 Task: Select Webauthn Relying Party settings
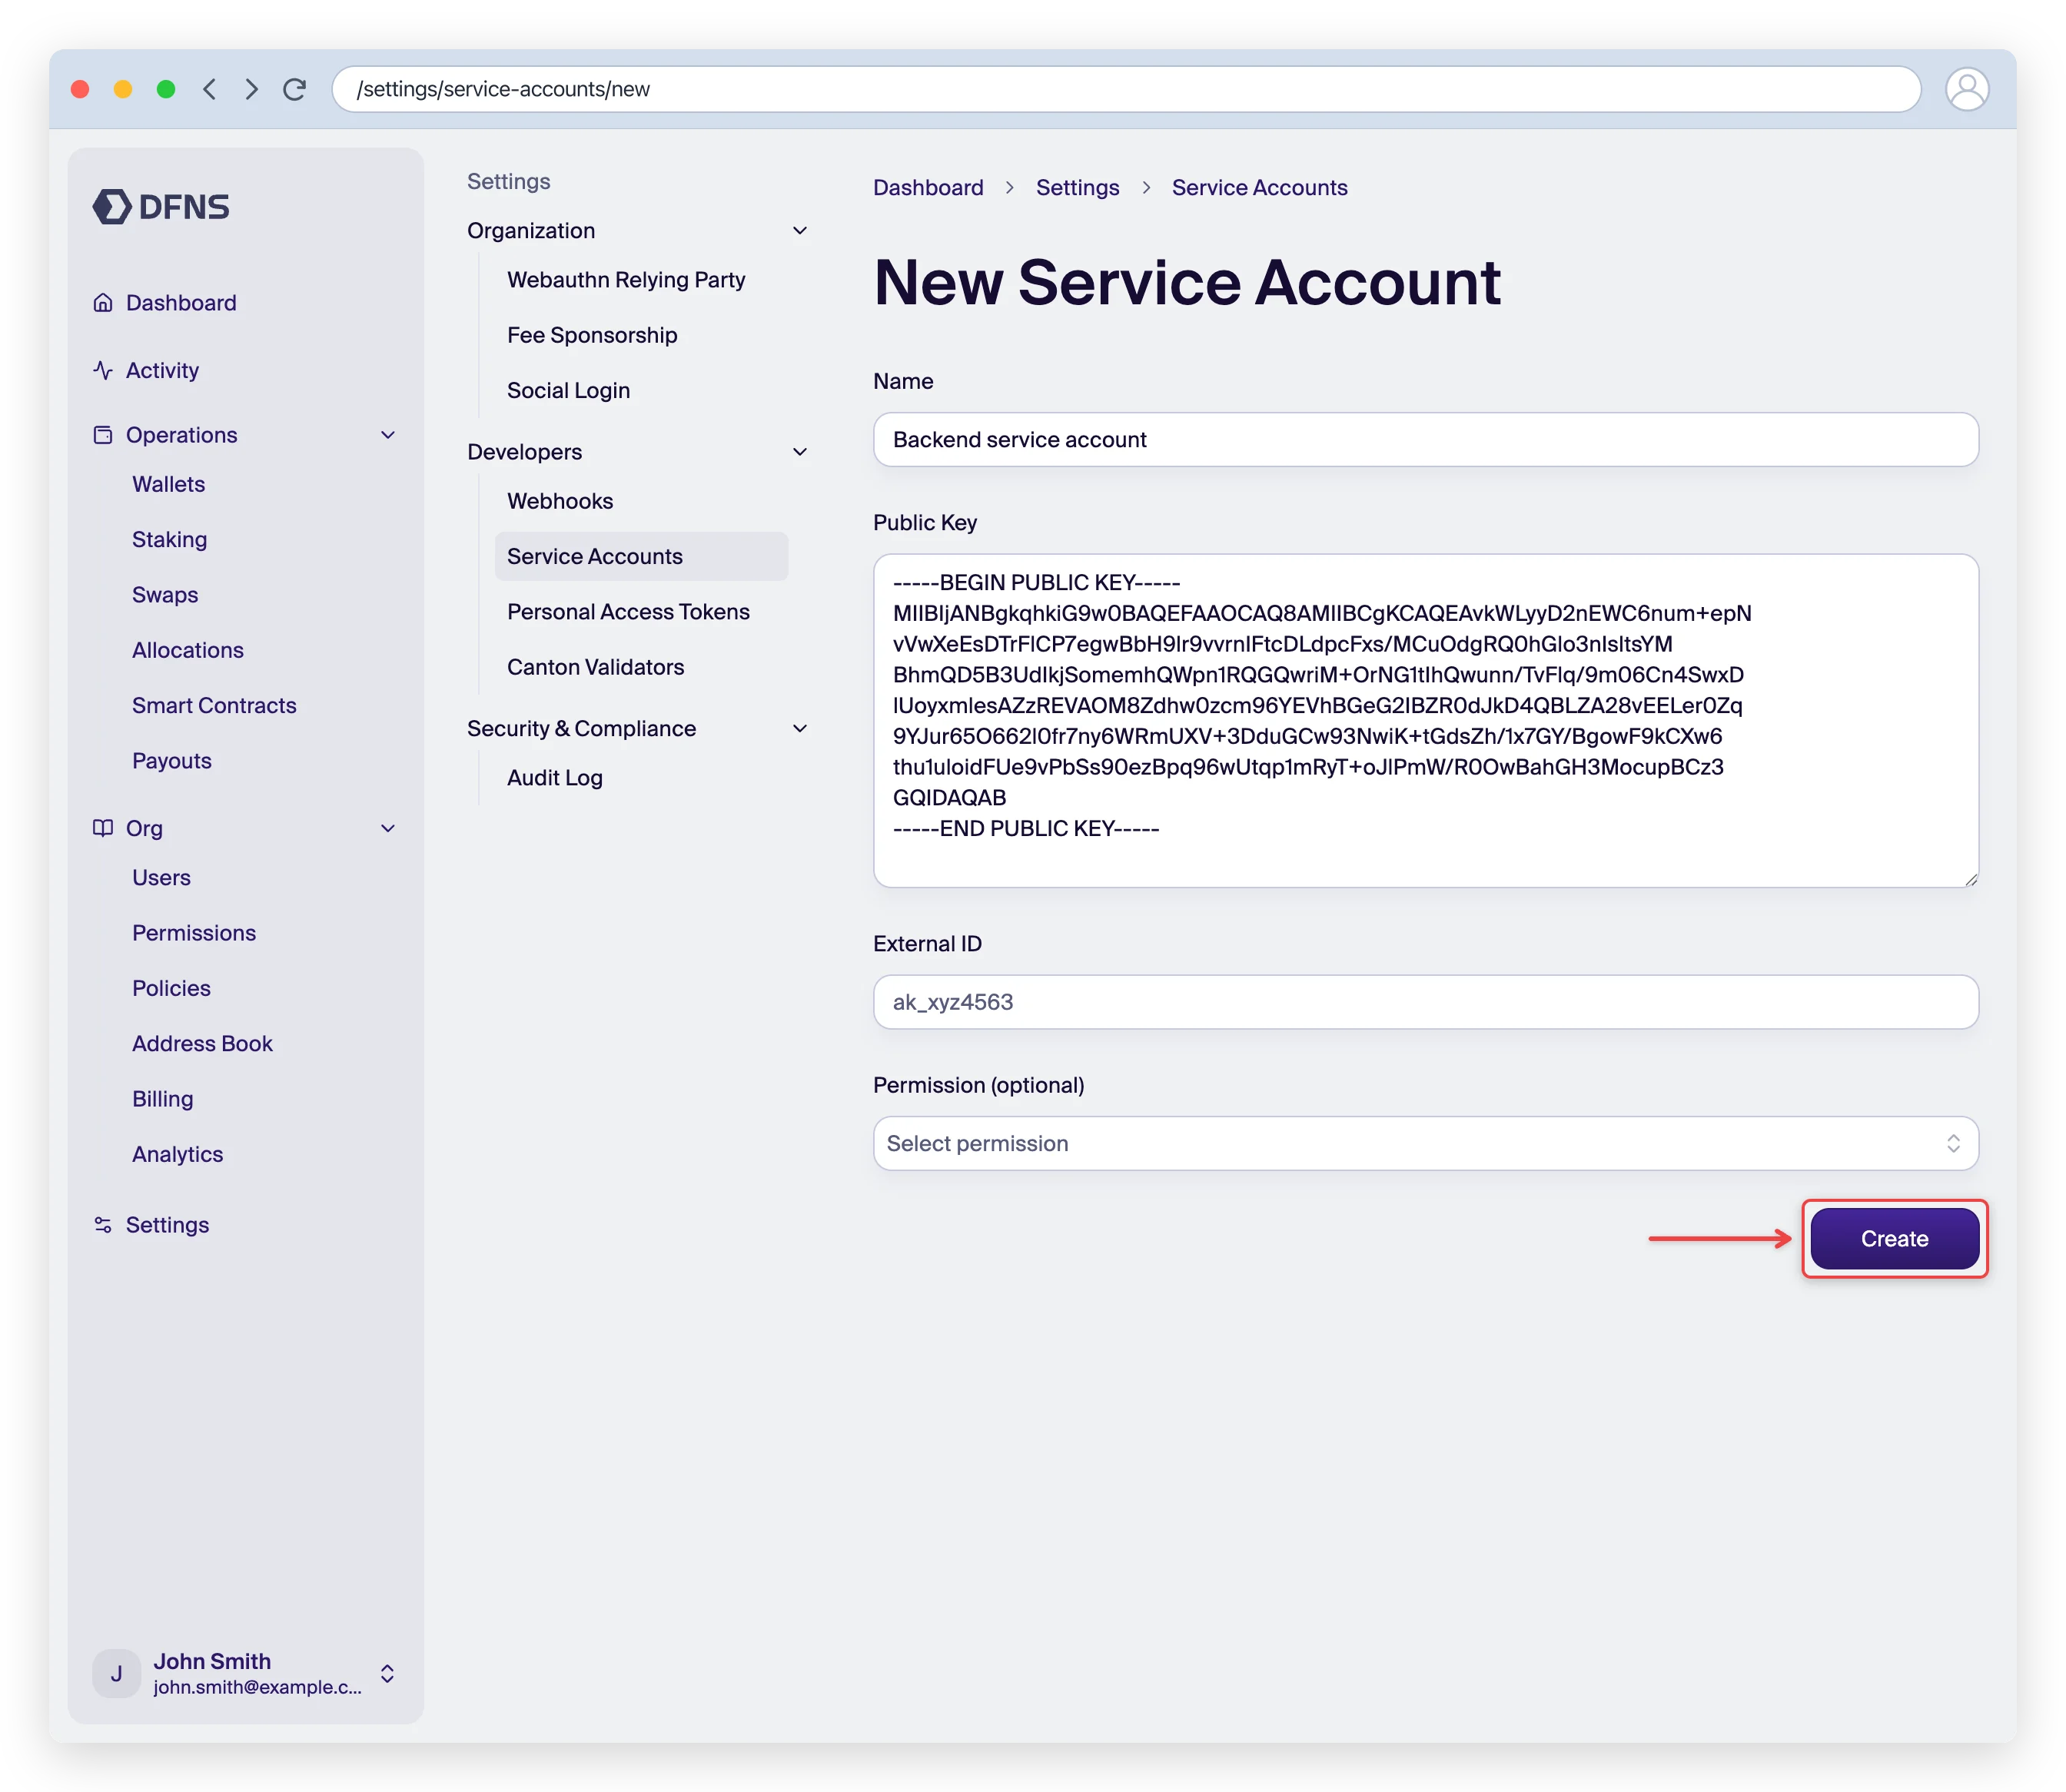tap(626, 280)
